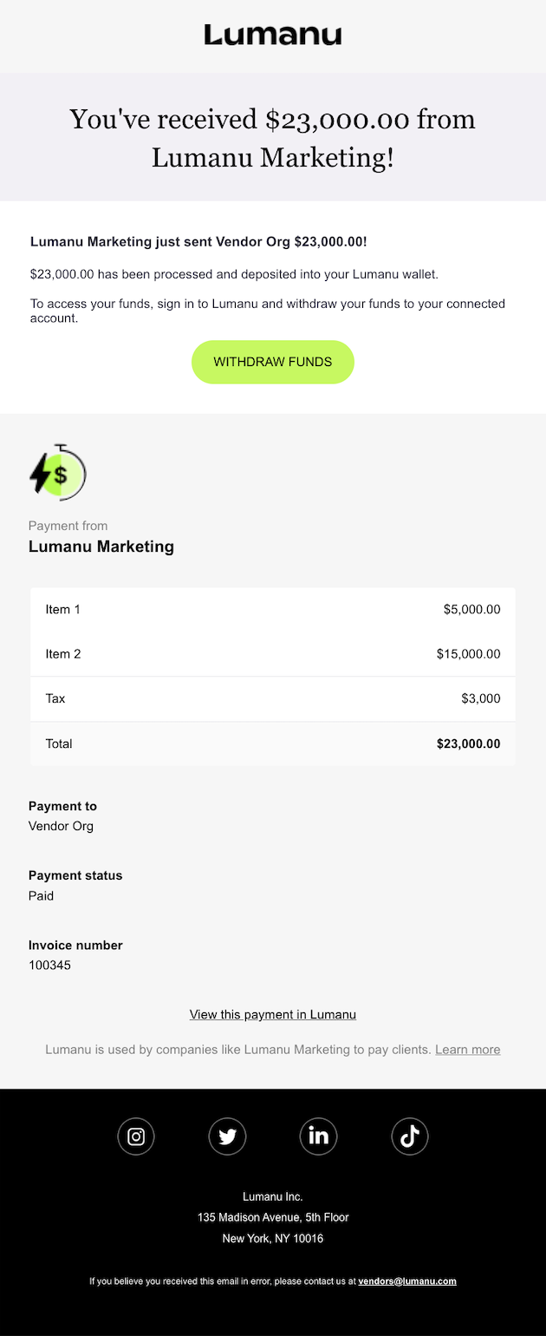Click the Vendor Org payee name
Image resolution: width=546 pixels, height=1336 pixels.
pos(61,826)
